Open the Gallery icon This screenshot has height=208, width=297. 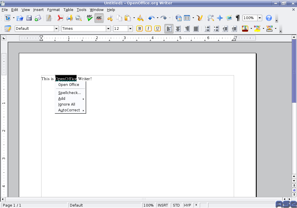(229, 18)
